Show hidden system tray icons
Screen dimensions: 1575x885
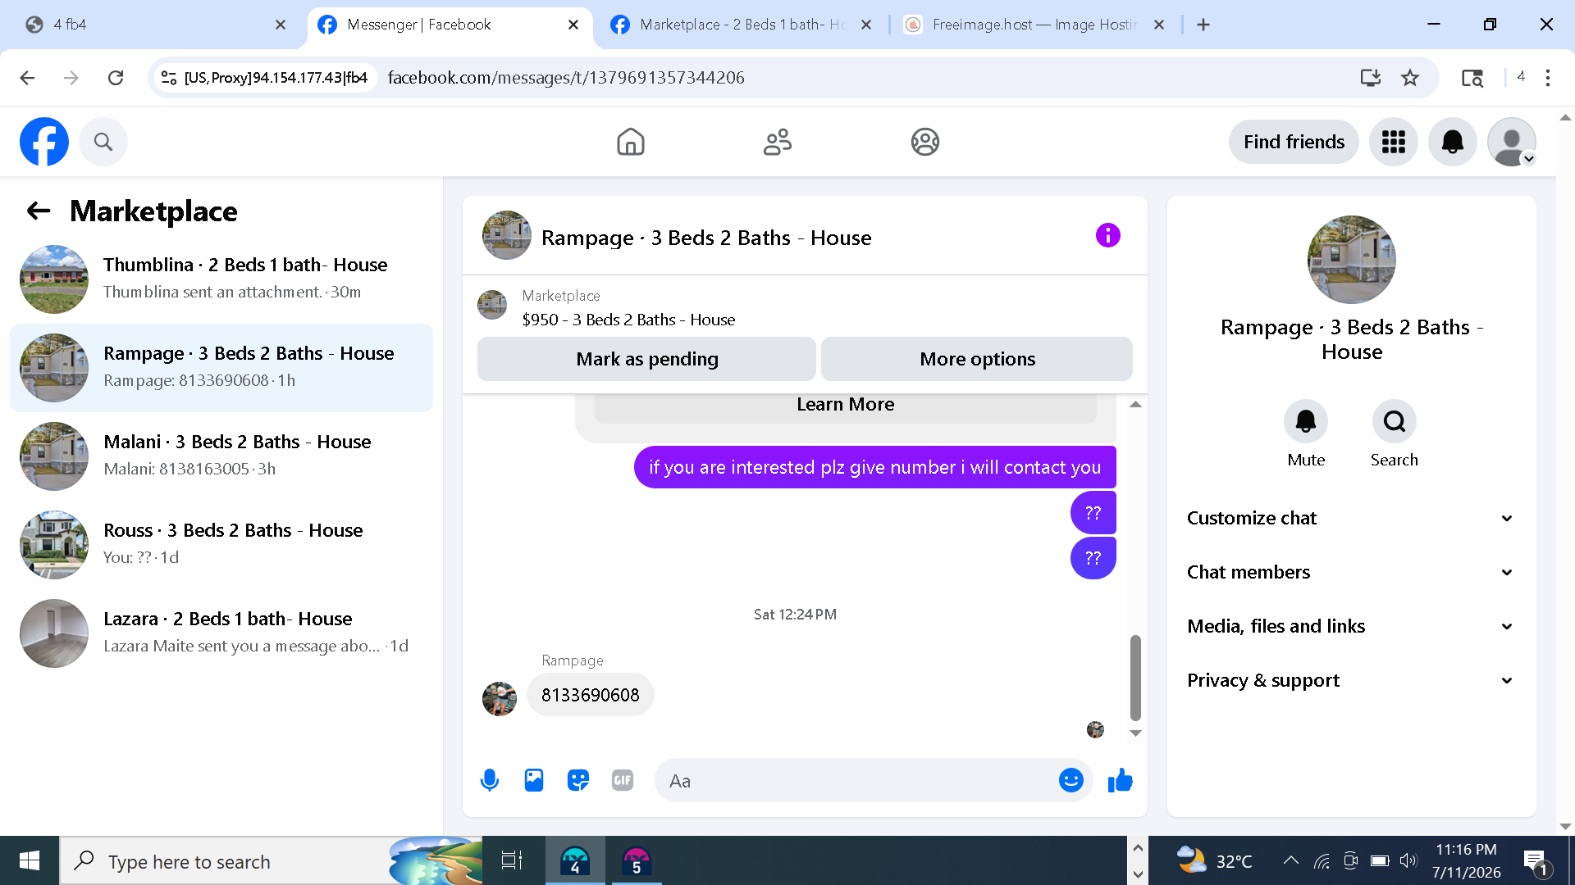coord(1290,860)
